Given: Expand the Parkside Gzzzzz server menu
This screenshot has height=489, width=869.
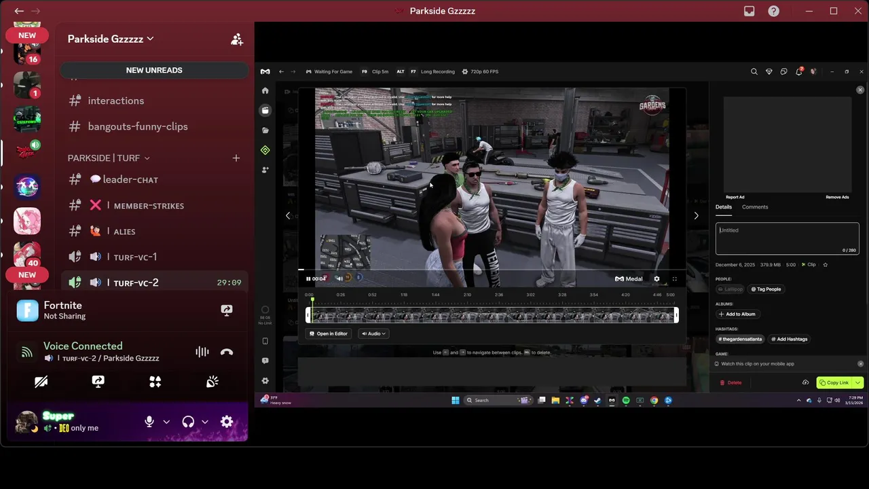Looking at the screenshot, I should [x=111, y=39].
